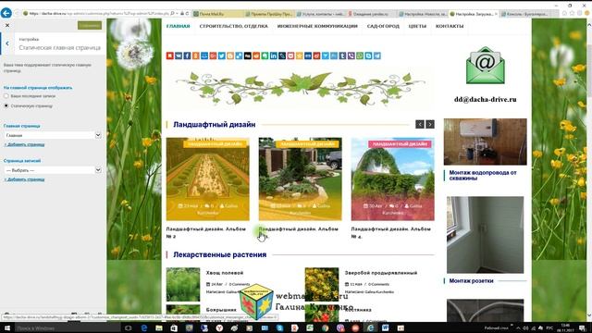The width and height of the screenshot is (592, 333).
Task: Open 'Ландшафтный дизайн. Альбом № 4' link
Action: [390, 232]
